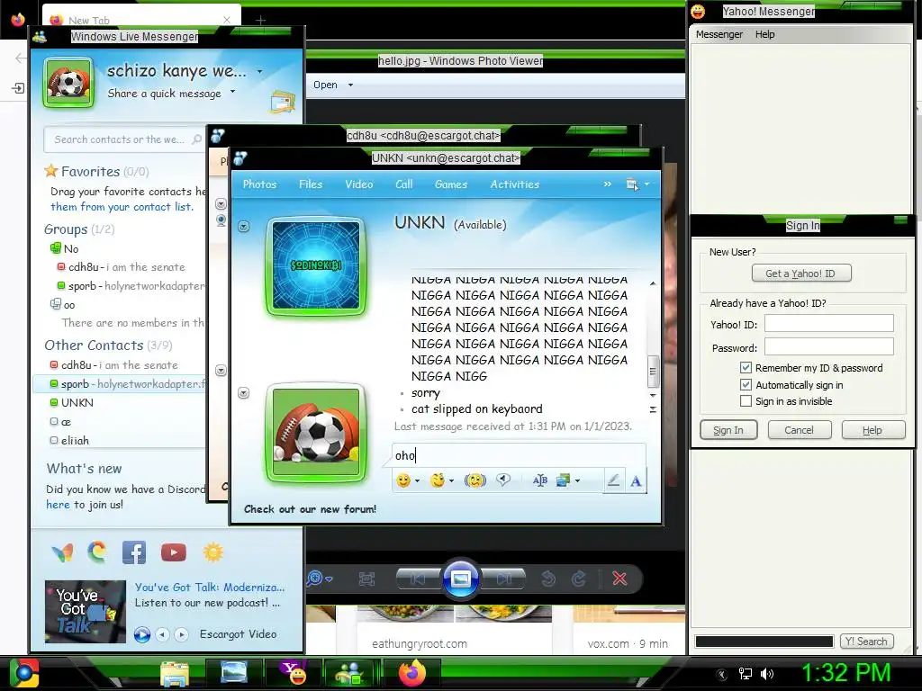Collapse the Favorites section in Messenger
The image size is (922, 691).
90,172
